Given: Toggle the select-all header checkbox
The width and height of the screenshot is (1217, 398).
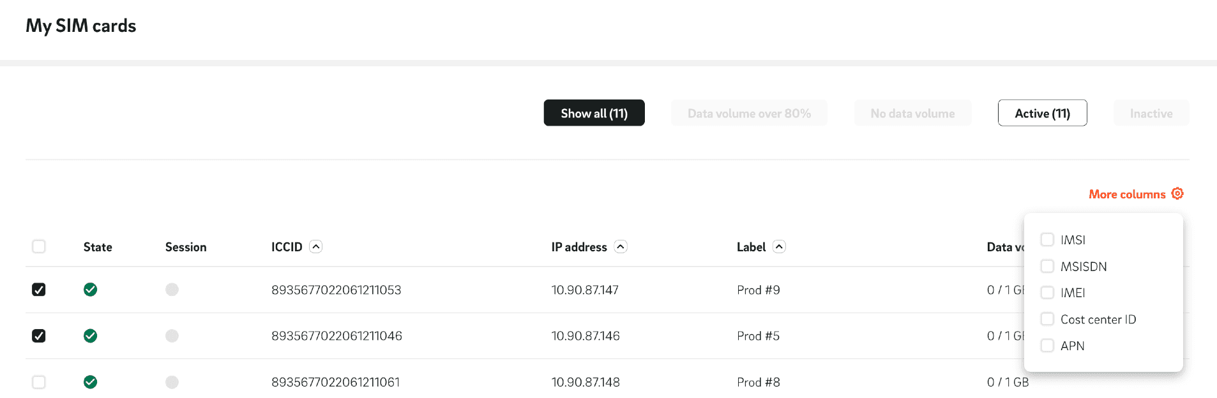Looking at the screenshot, I should tap(39, 247).
